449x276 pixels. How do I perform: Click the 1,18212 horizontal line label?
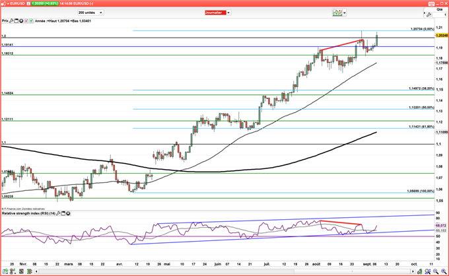click(x=7, y=53)
